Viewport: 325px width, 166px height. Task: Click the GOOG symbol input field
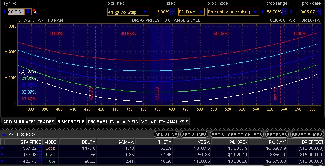(16, 12)
